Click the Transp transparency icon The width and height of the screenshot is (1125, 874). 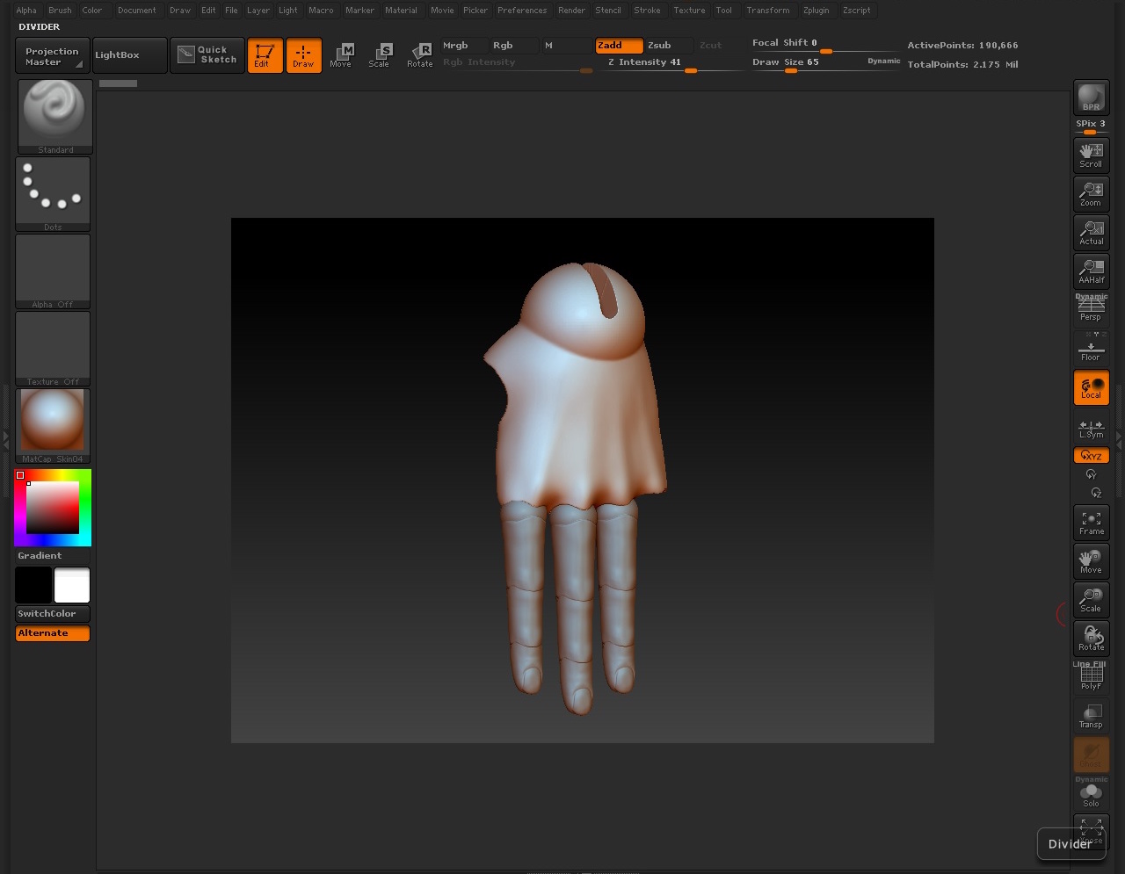(x=1091, y=717)
